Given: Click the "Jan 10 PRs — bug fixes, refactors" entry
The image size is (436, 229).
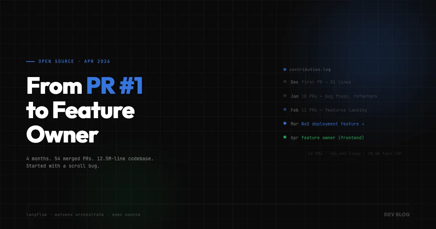Looking at the screenshot, I should click(330, 96).
